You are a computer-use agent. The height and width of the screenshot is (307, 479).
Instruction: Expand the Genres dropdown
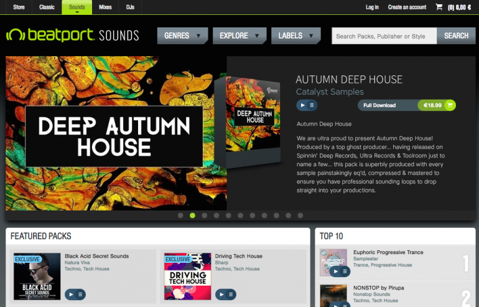[182, 35]
